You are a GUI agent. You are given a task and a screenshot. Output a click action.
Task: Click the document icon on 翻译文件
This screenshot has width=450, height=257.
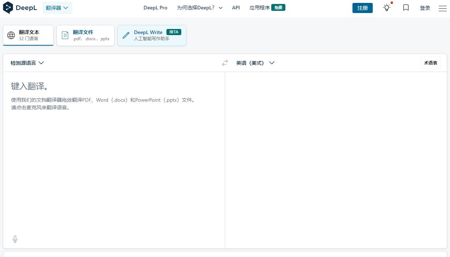pyautogui.click(x=65, y=35)
